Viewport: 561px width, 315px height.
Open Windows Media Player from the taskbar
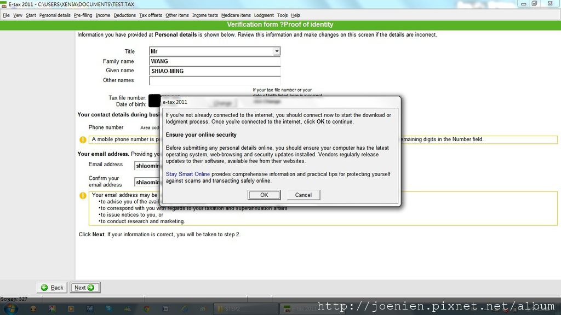[x=71, y=309]
